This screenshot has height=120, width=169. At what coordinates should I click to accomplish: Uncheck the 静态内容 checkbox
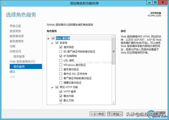pos(61,96)
